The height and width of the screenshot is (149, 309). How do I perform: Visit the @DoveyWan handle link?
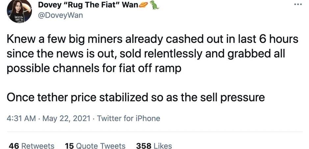(60, 15)
